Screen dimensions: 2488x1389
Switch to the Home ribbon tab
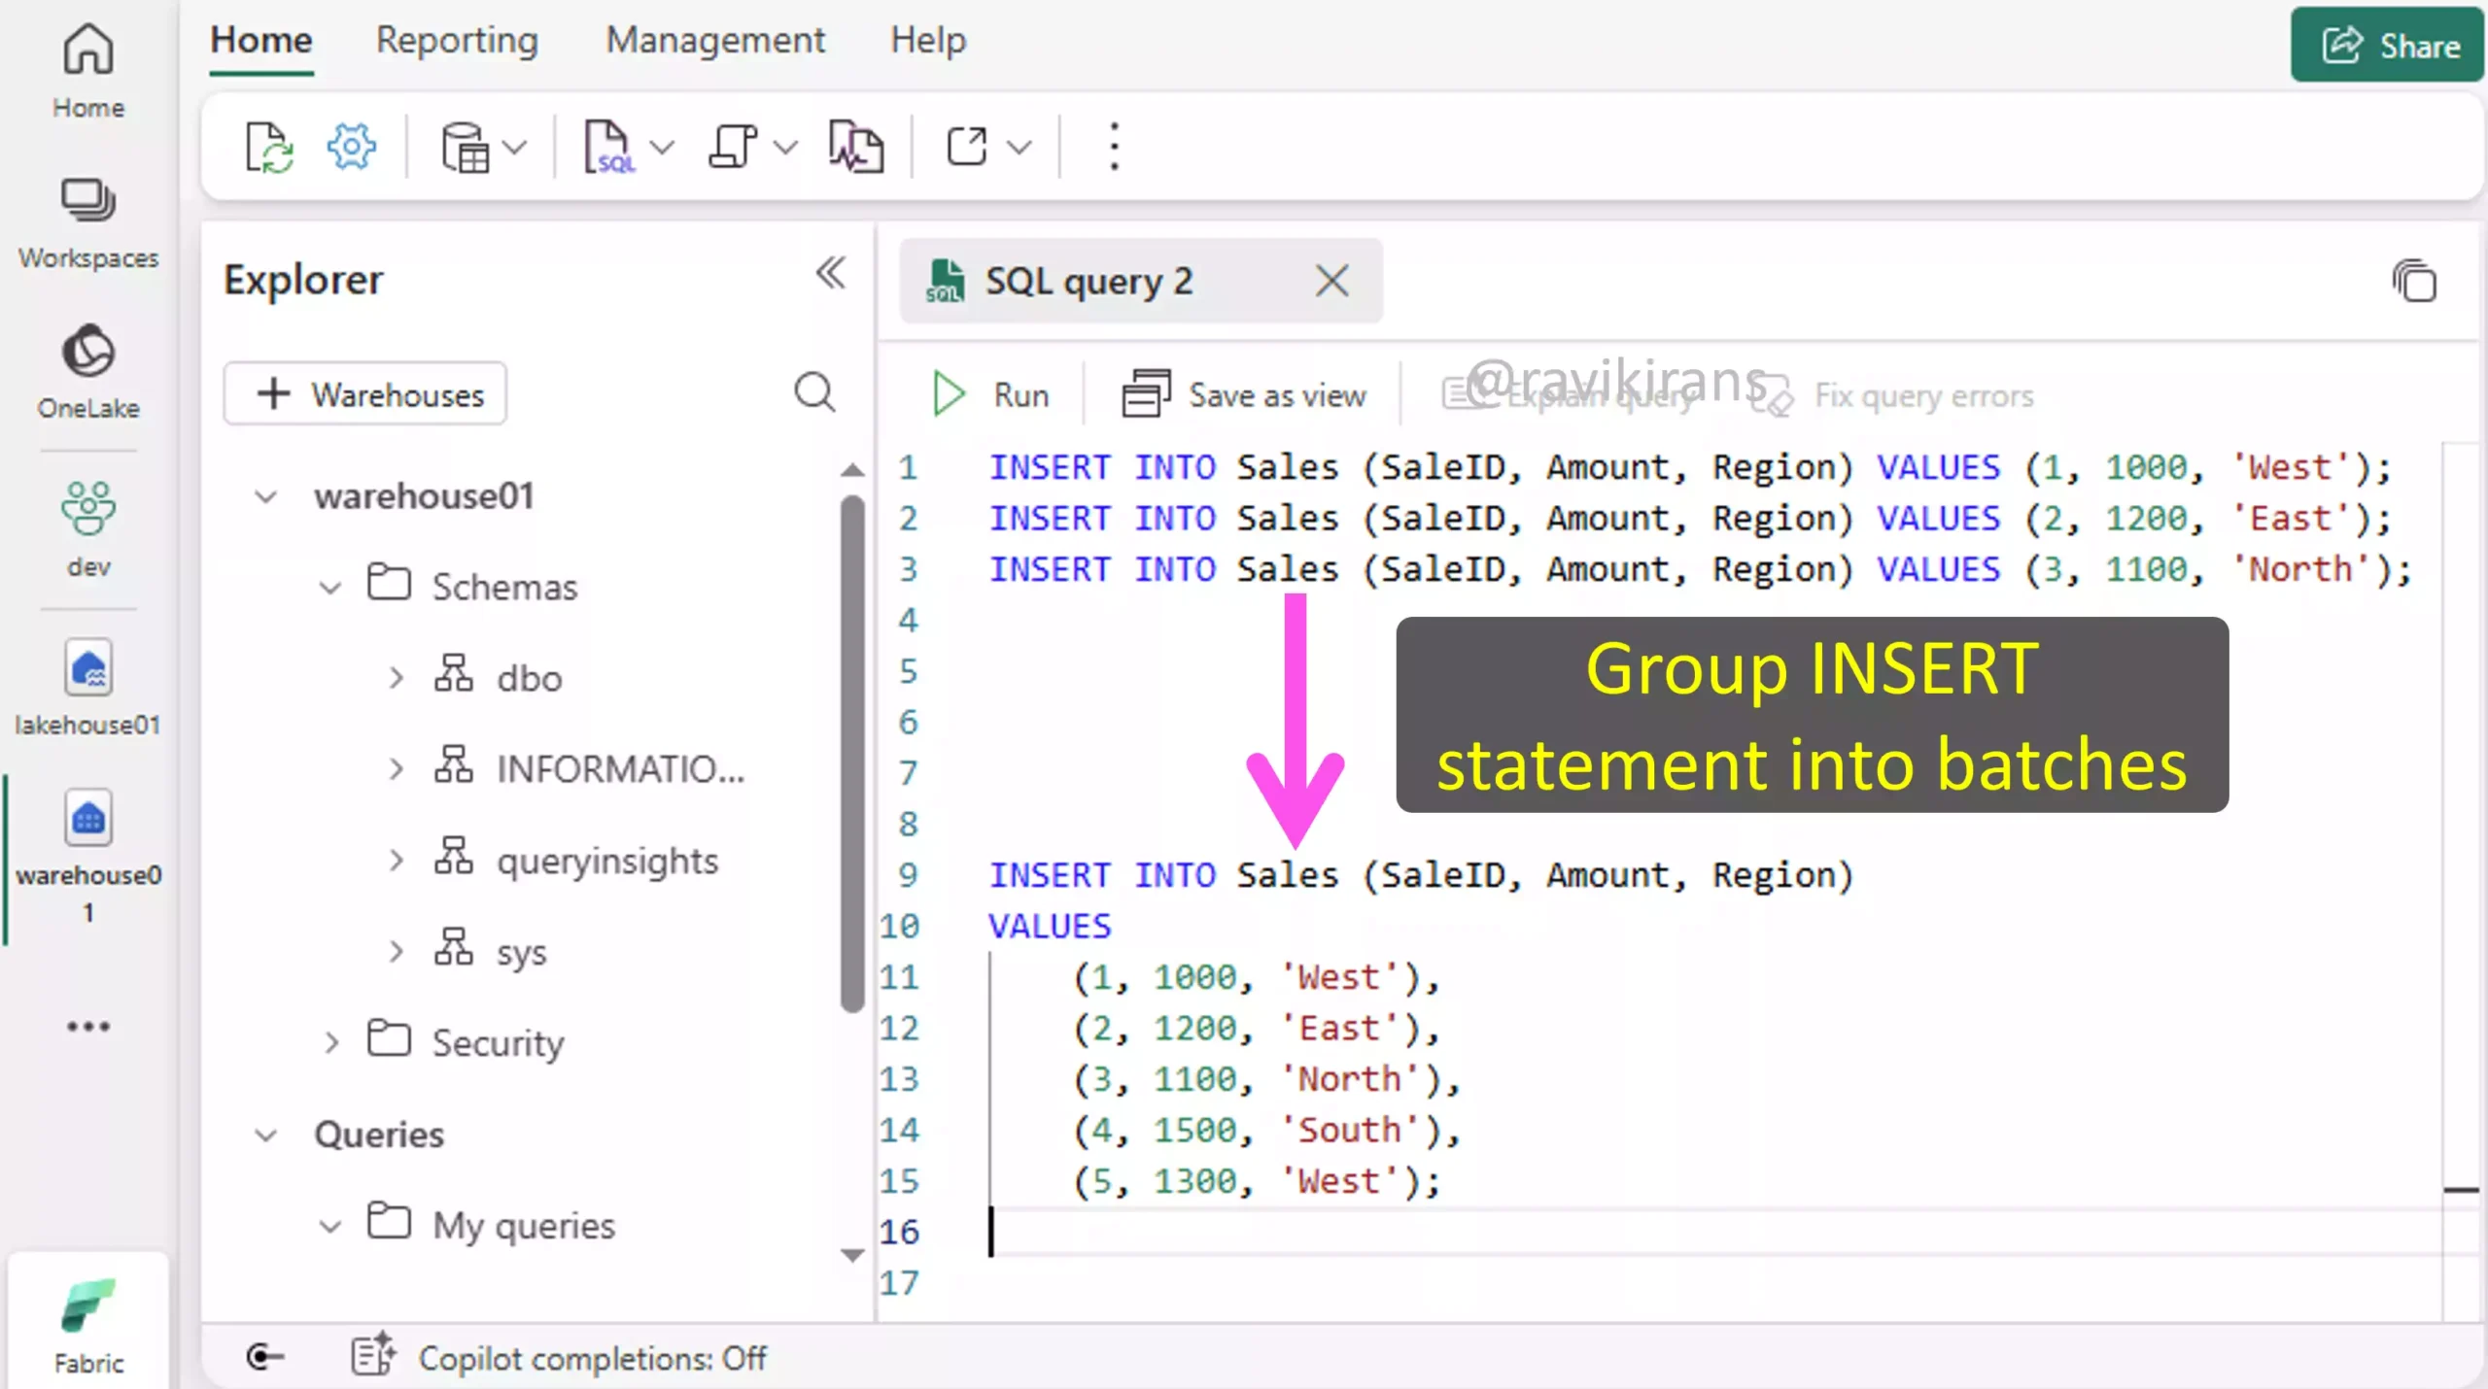(x=261, y=41)
